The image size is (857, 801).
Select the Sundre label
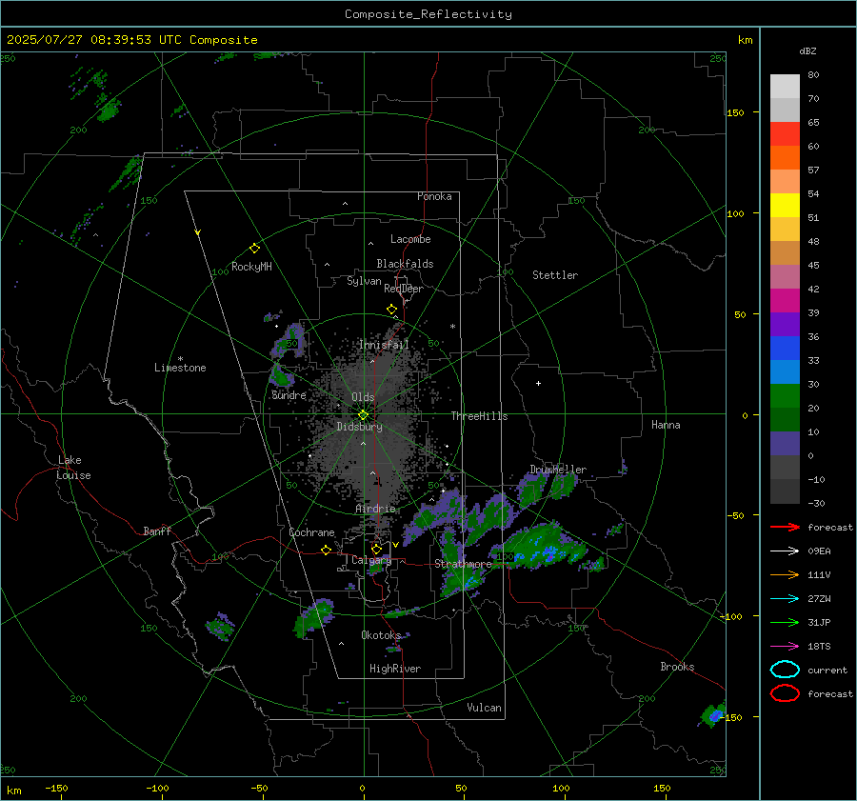pos(289,394)
